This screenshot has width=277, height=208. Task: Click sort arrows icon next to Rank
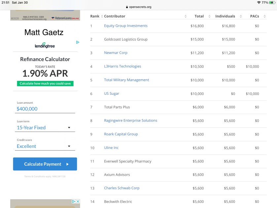pos(102,16)
